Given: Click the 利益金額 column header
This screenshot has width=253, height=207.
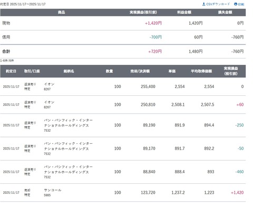Looking at the screenshot, I should pos(184,12).
